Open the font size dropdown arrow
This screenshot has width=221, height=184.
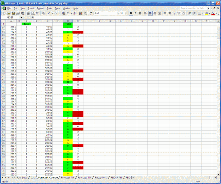[126, 13]
